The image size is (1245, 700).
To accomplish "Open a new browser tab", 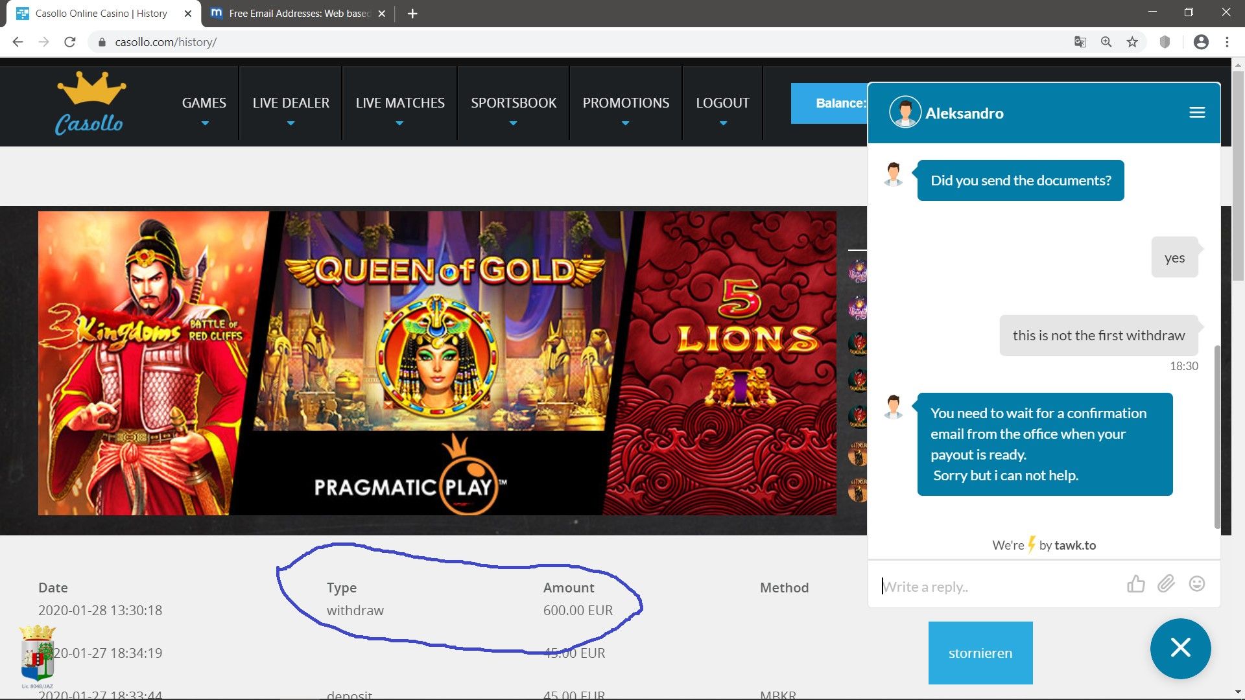I will [412, 14].
